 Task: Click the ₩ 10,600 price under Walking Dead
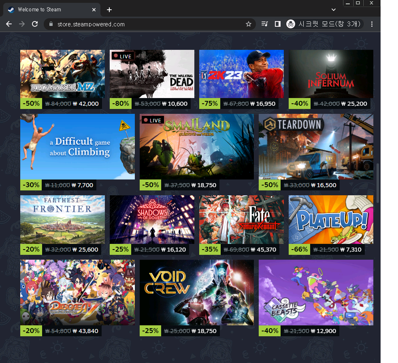[x=175, y=104]
